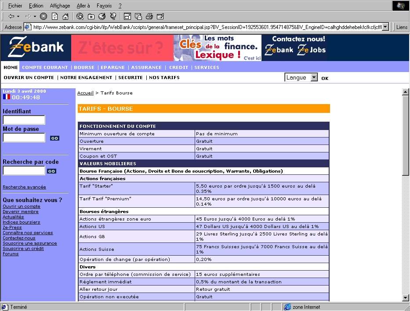This screenshot has width=410, height=311.
Task: Open the Actualités link
Action: click(x=13, y=217)
